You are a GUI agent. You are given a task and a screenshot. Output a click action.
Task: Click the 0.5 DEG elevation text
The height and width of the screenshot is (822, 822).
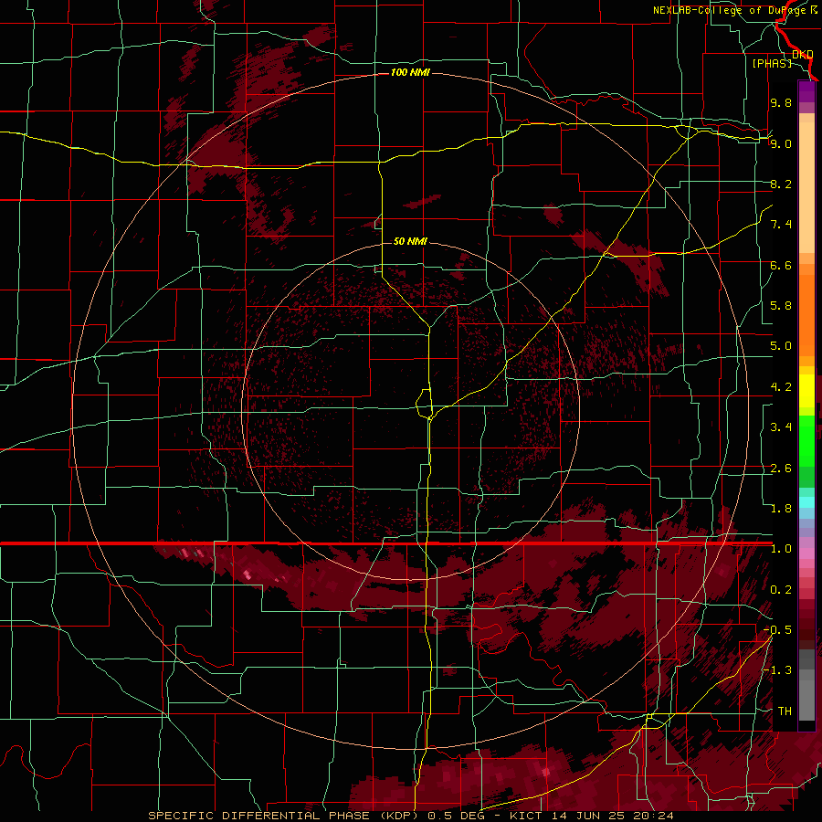tap(456, 816)
